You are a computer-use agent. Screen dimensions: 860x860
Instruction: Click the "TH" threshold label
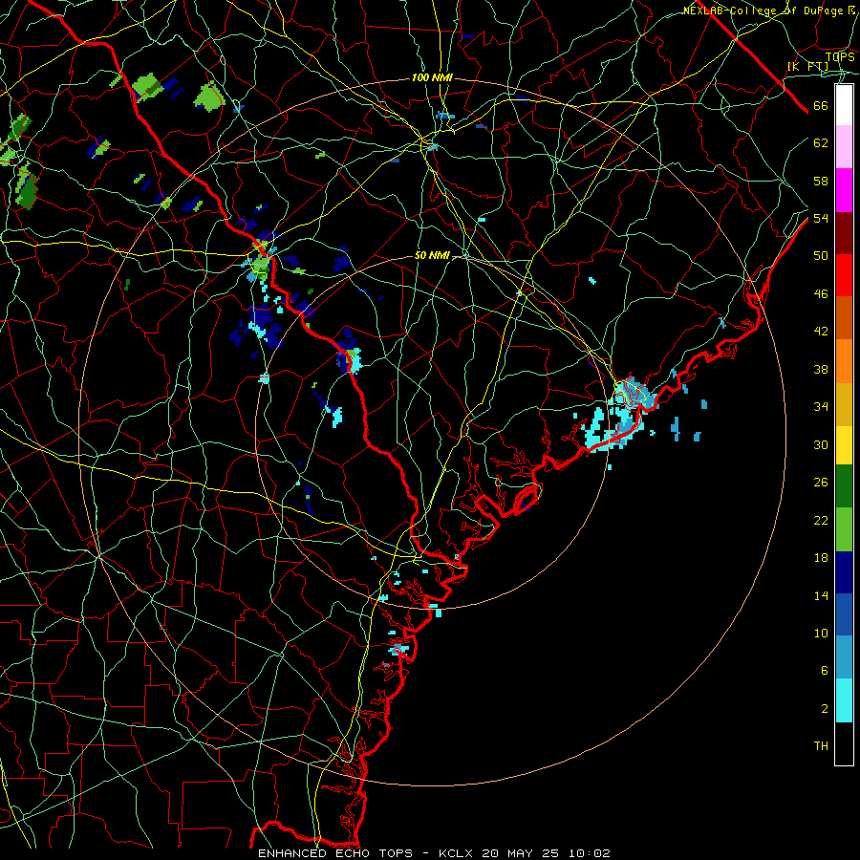coord(821,746)
